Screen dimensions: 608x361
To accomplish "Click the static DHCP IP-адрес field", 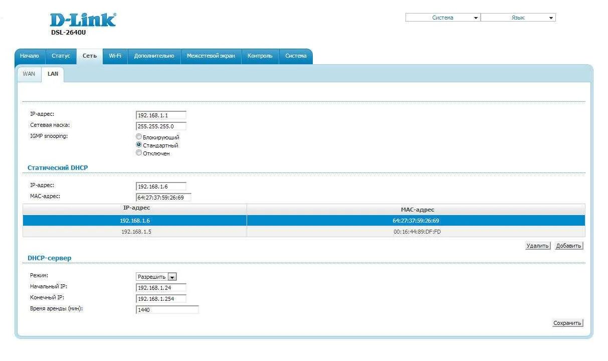I will pyautogui.click(x=161, y=187).
